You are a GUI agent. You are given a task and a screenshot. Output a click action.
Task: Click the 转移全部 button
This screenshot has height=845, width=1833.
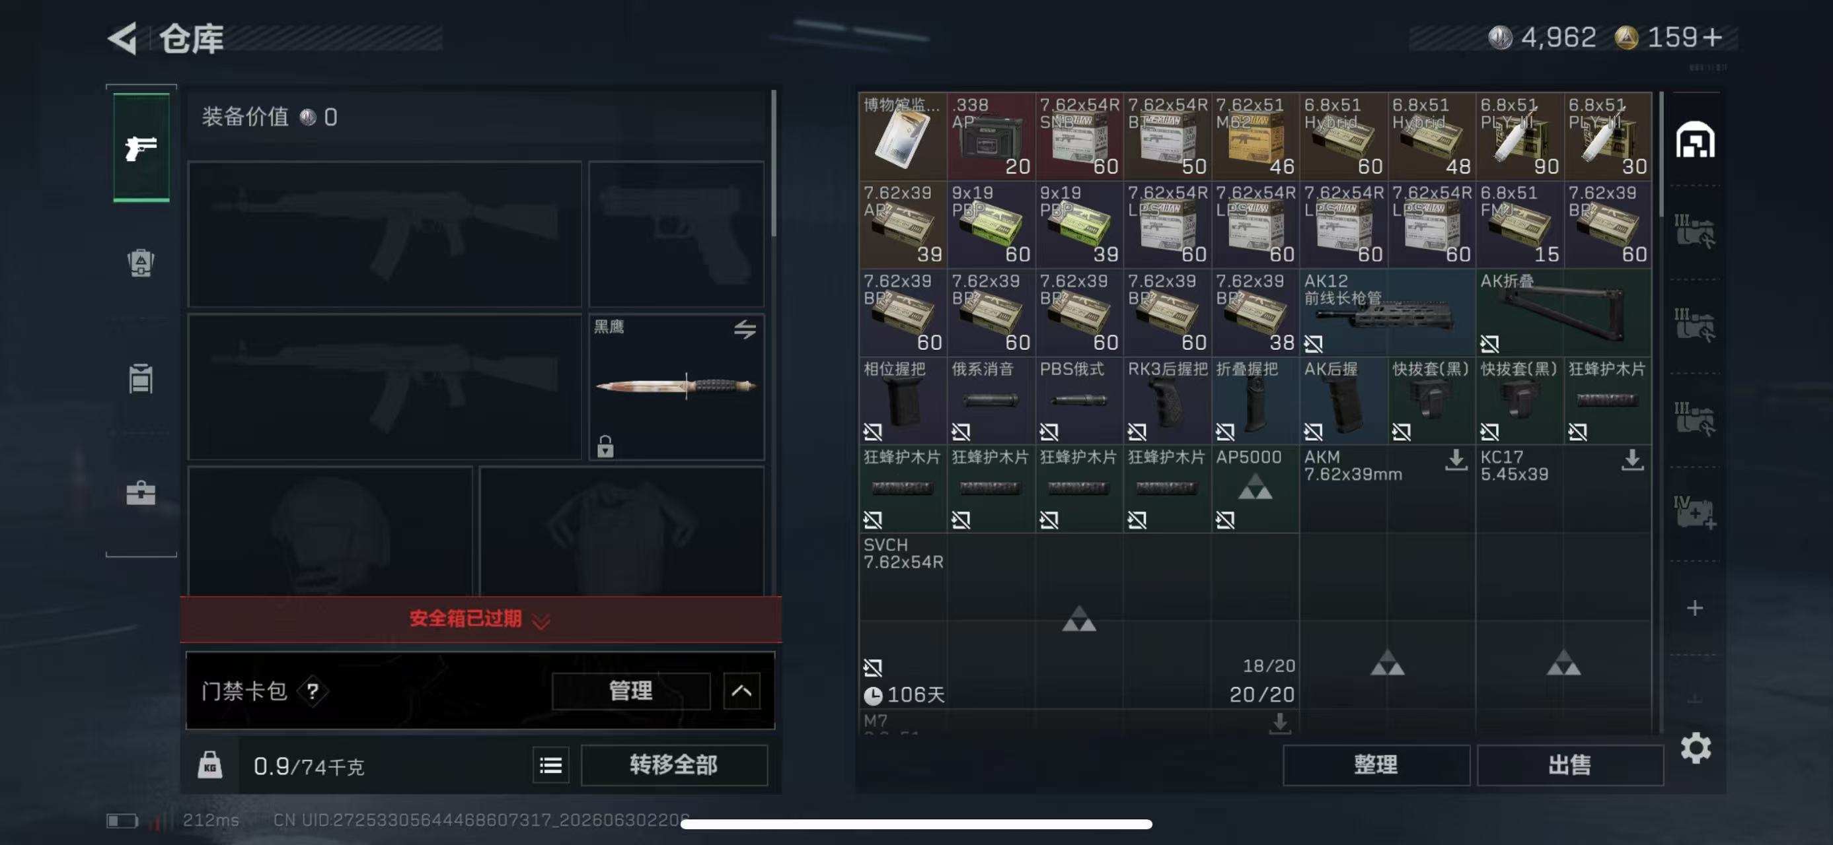pyautogui.click(x=674, y=765)
